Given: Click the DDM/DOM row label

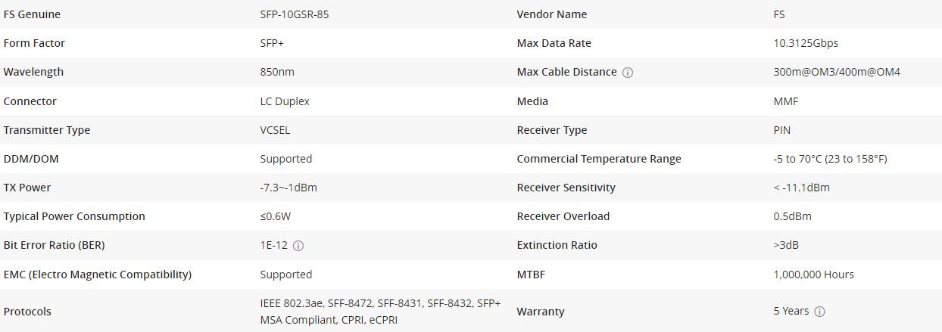Looking at the screenshot, I should [x=31, y=159].
